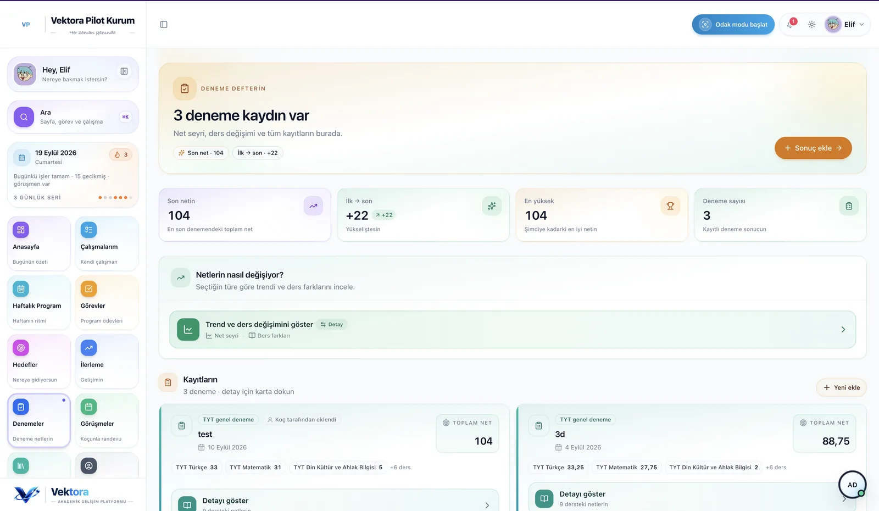Open AD floating avatar button
The image size is (879, 511).
point(852,485)
